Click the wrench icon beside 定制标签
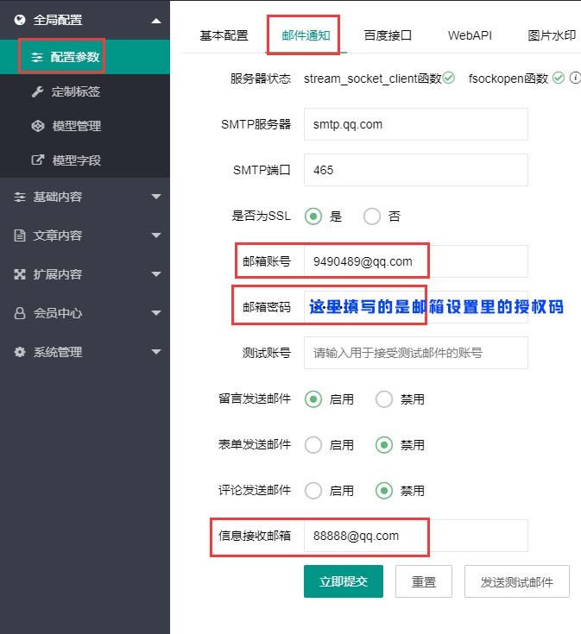Screen dimensions: 581x634 click(37, 91)
